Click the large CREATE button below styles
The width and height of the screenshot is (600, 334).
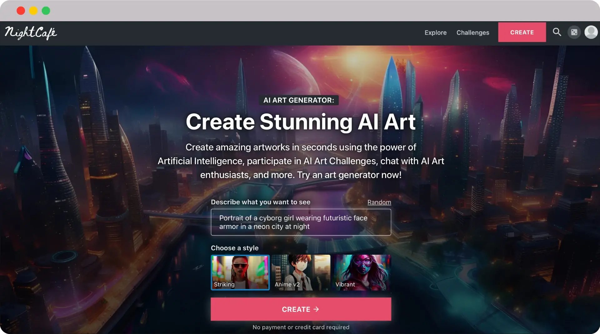(301, 309)
